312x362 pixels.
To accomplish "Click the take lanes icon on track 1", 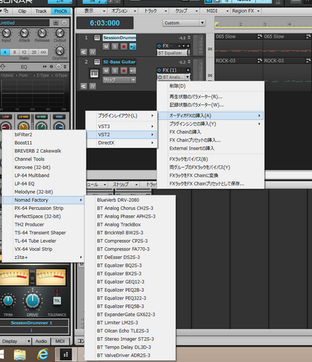I will click(x=84, y=52).
